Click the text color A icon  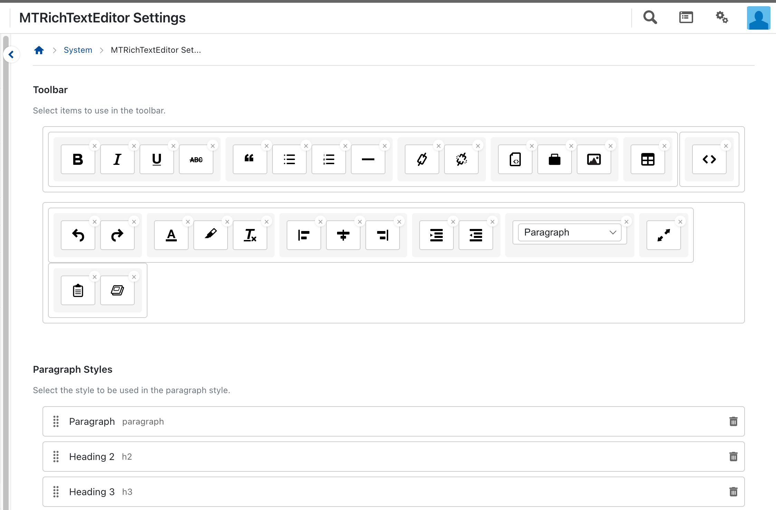171,235
